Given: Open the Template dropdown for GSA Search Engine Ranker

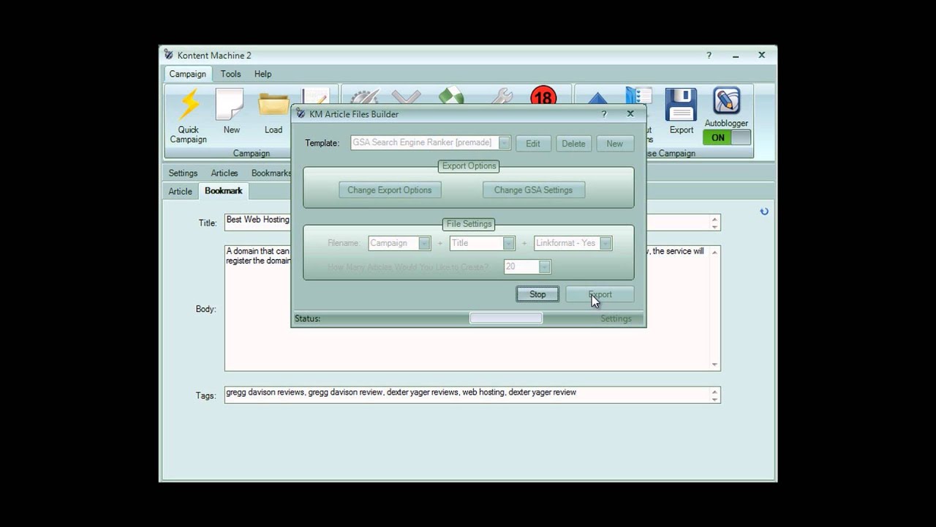Looking at the screenshot, I should (x=504, y=143).
